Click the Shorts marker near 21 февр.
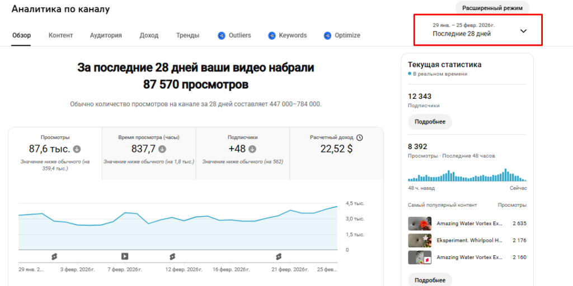Screen dimensions: 573x286 [x=278, y=256]
